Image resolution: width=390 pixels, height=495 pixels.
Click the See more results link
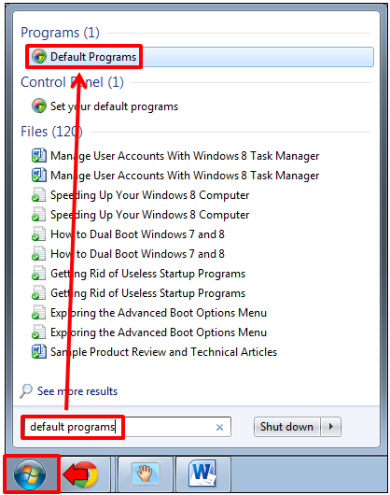click(77, 391)
